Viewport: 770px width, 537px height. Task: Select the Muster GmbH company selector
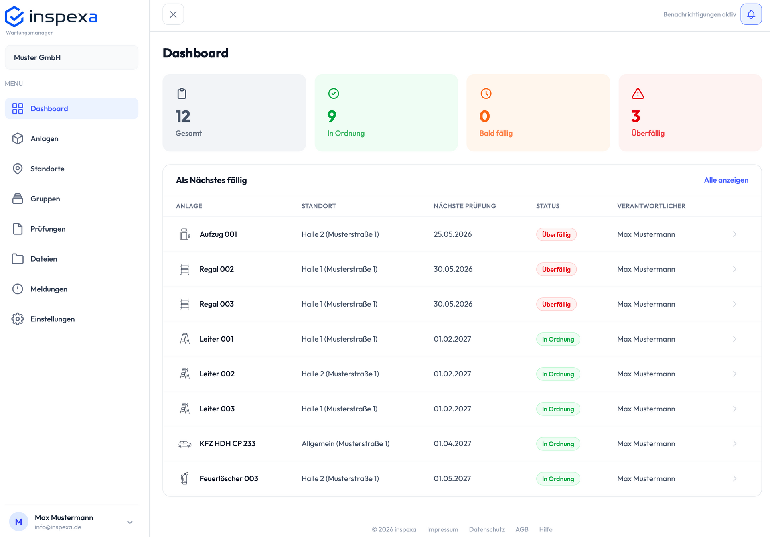[x=71, y=57]
